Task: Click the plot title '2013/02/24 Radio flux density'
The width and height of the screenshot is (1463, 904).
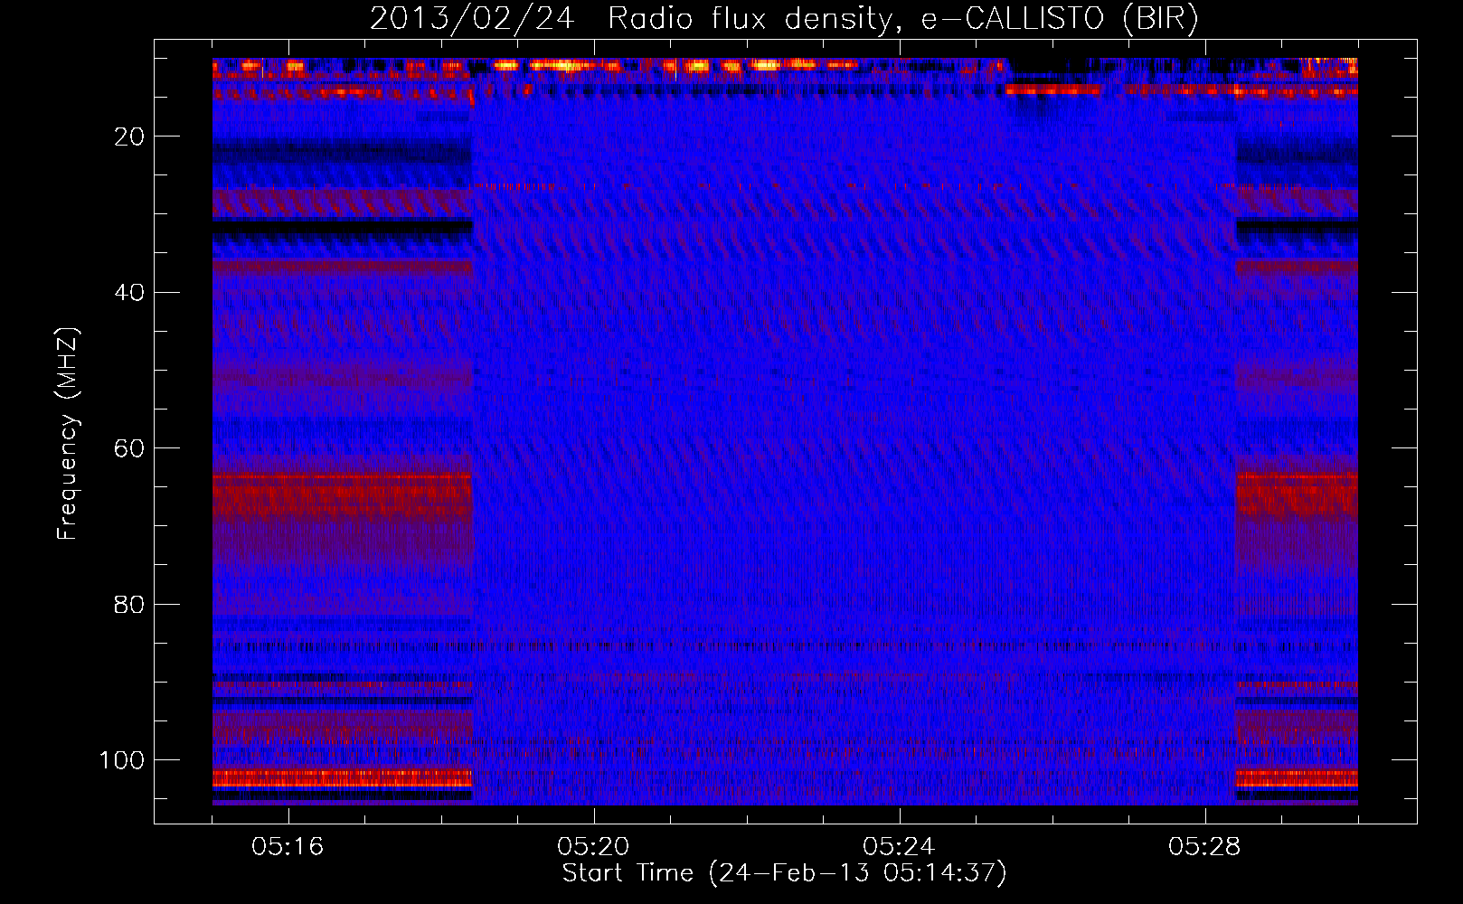Action: tap(784, 19)
